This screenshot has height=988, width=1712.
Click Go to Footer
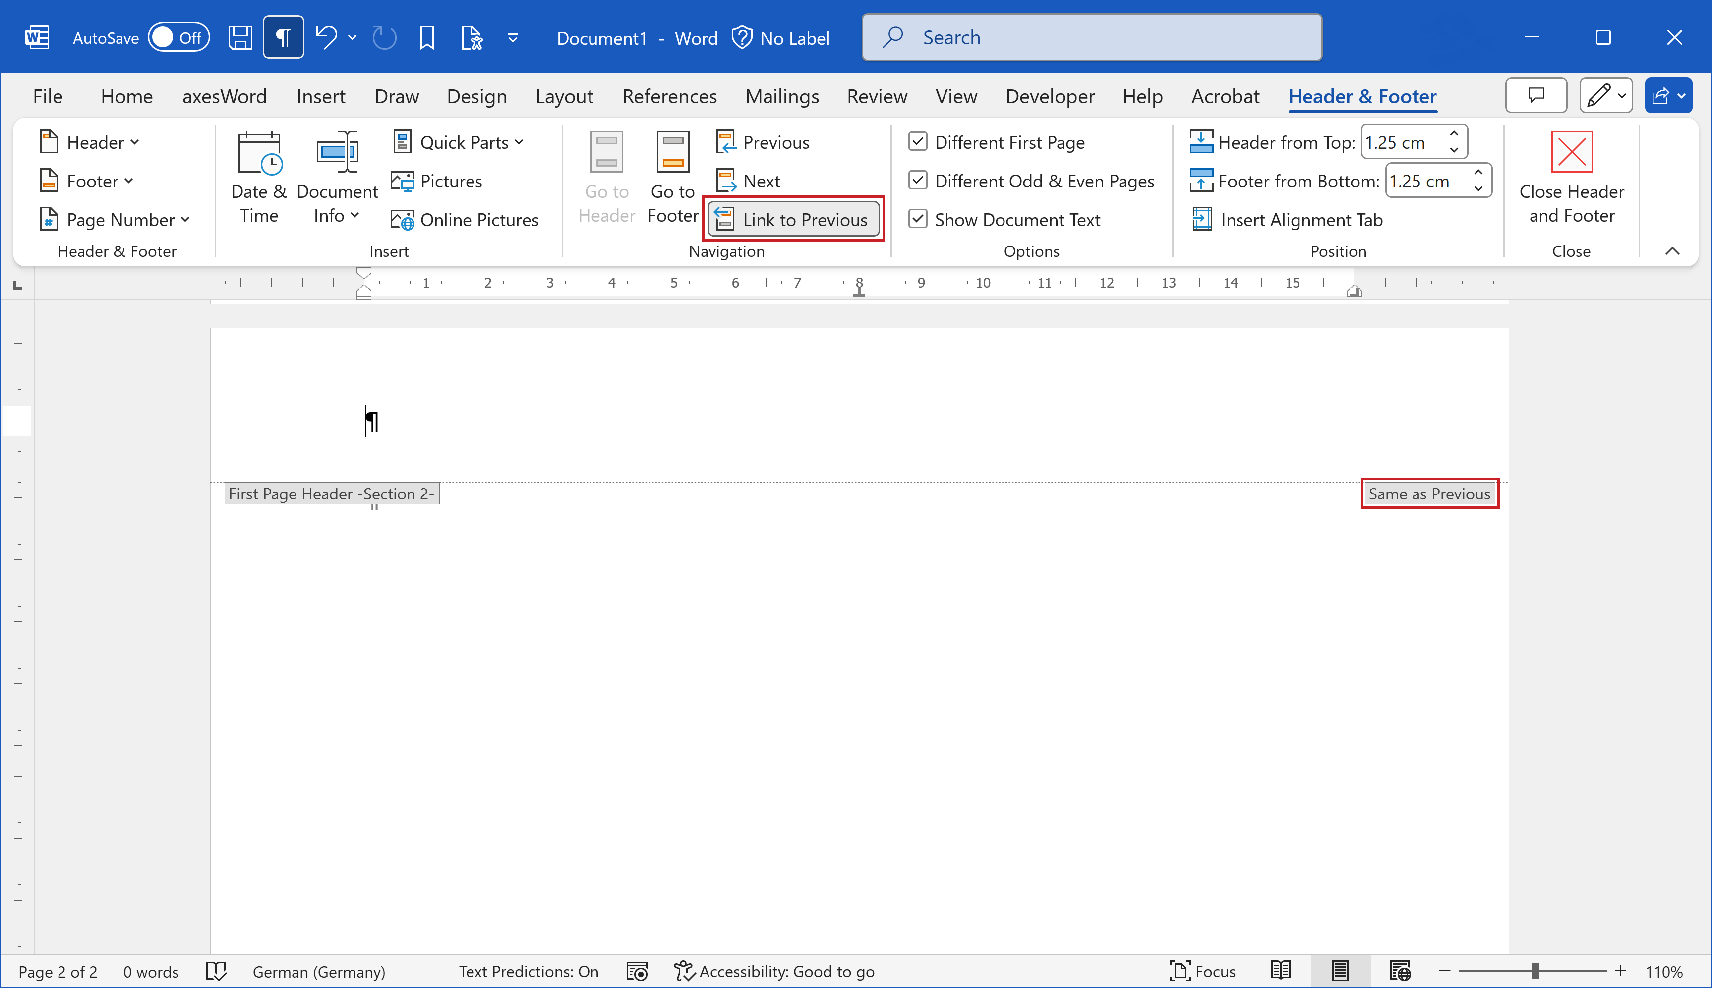click(x=672, y=178)
